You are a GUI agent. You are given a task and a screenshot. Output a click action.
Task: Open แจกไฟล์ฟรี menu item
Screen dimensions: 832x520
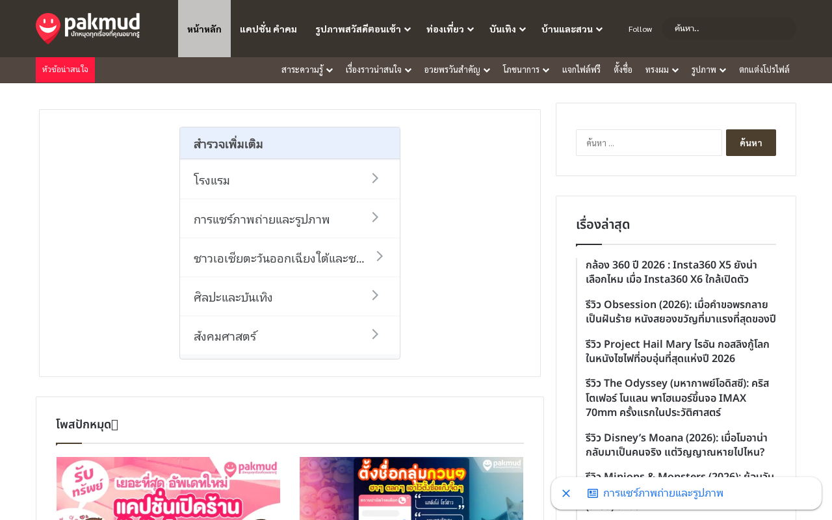[x=581, y=70]
